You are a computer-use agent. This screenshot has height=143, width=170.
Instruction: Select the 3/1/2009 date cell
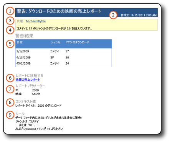(x=23, y=51)
